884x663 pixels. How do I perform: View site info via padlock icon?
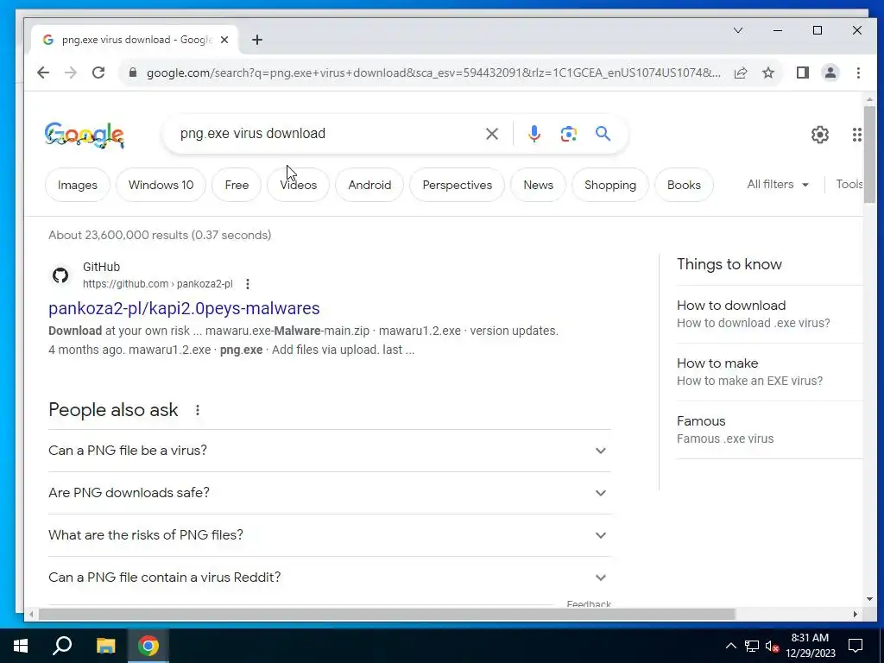[133, 73]
